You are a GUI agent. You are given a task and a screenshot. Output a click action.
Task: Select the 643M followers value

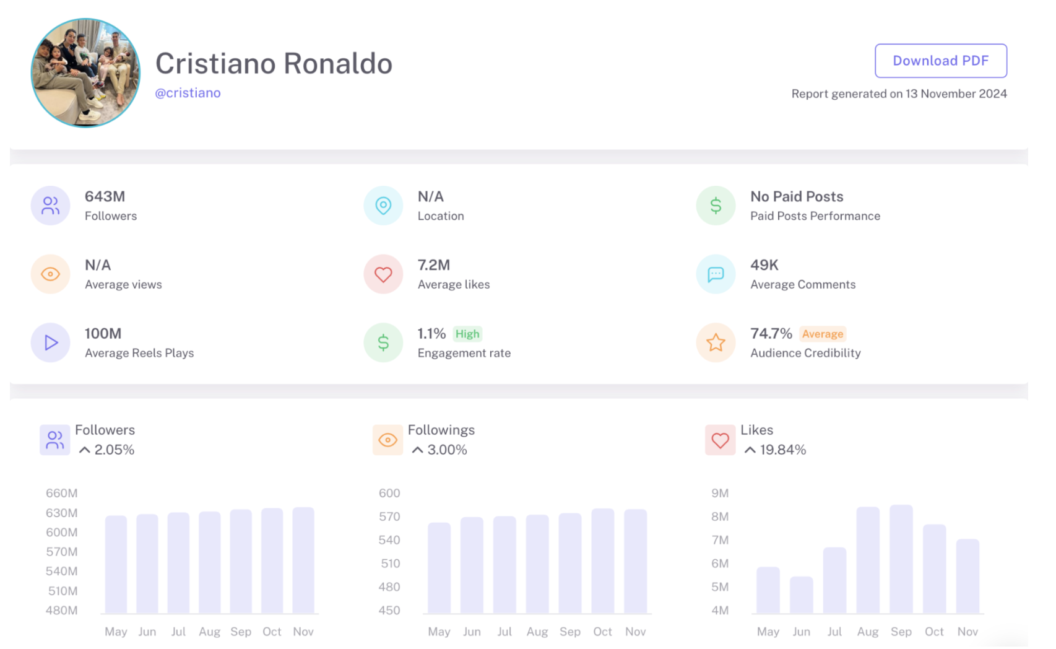pos(105,196)
